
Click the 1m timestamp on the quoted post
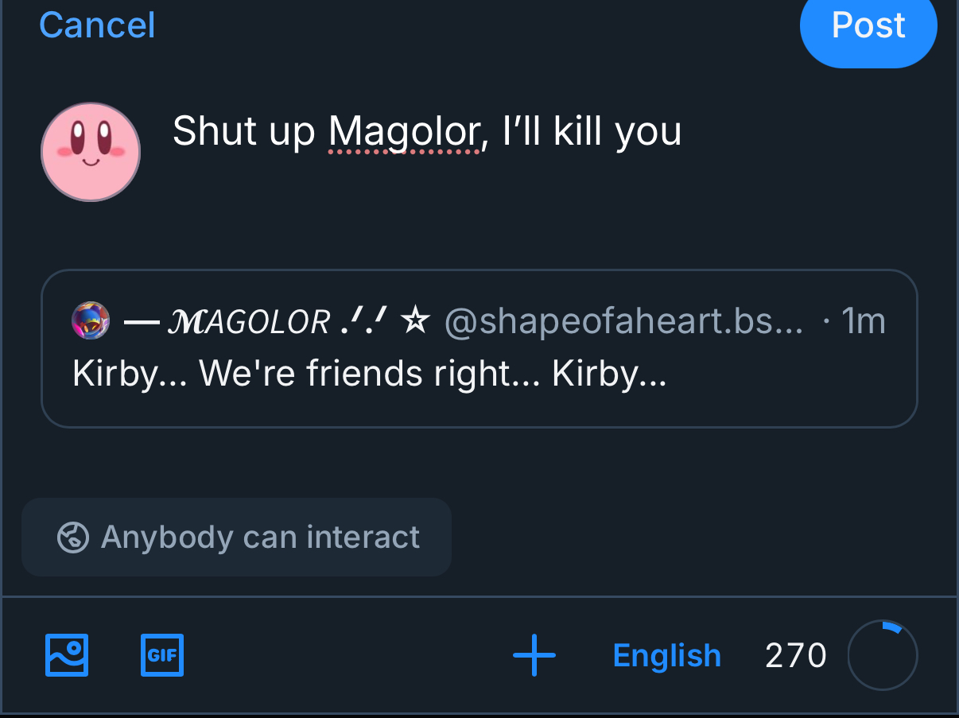click(x=862, y=322)
